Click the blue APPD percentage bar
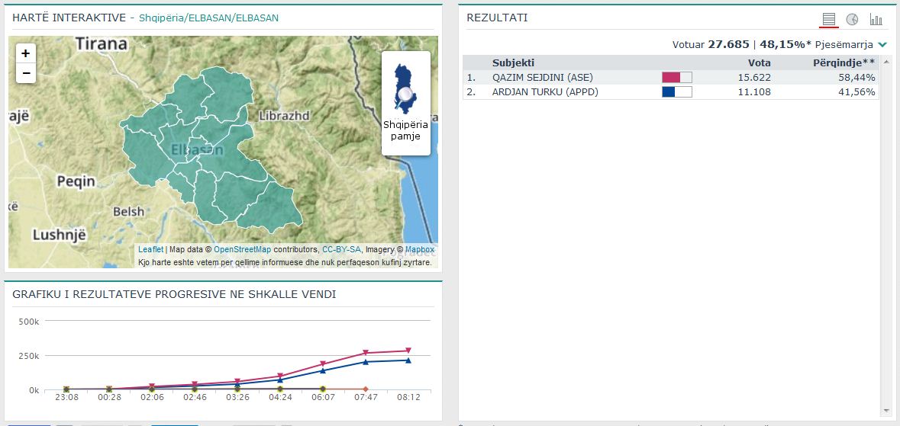 coord(676,92)
